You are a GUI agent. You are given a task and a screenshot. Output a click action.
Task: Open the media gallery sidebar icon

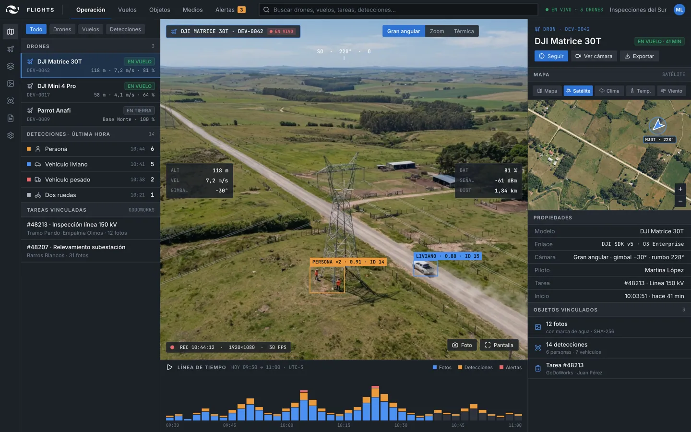point(11,84)
